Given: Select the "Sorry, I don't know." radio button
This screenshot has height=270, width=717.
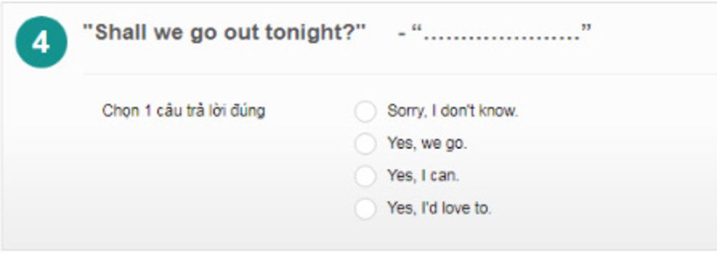Looking at the screenshot, I should (366, 112).
